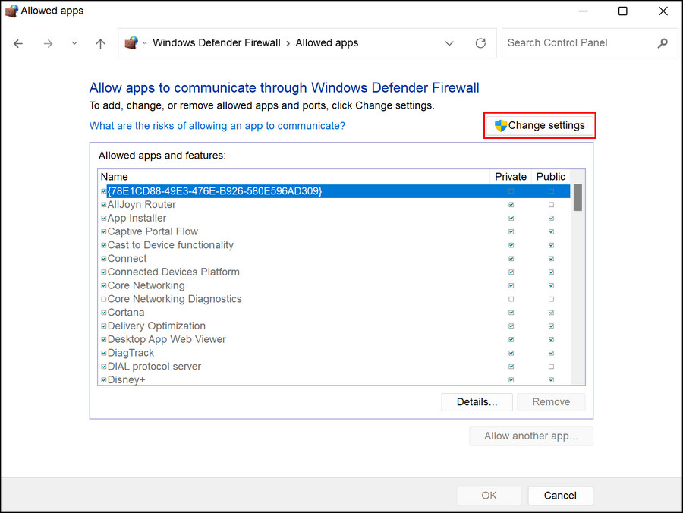Open the risks of allowing an app link
The image size is (683, 513).
tap(217, 126)
